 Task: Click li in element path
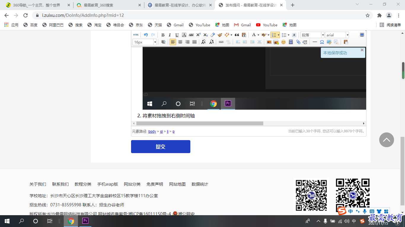coord(168,132)
